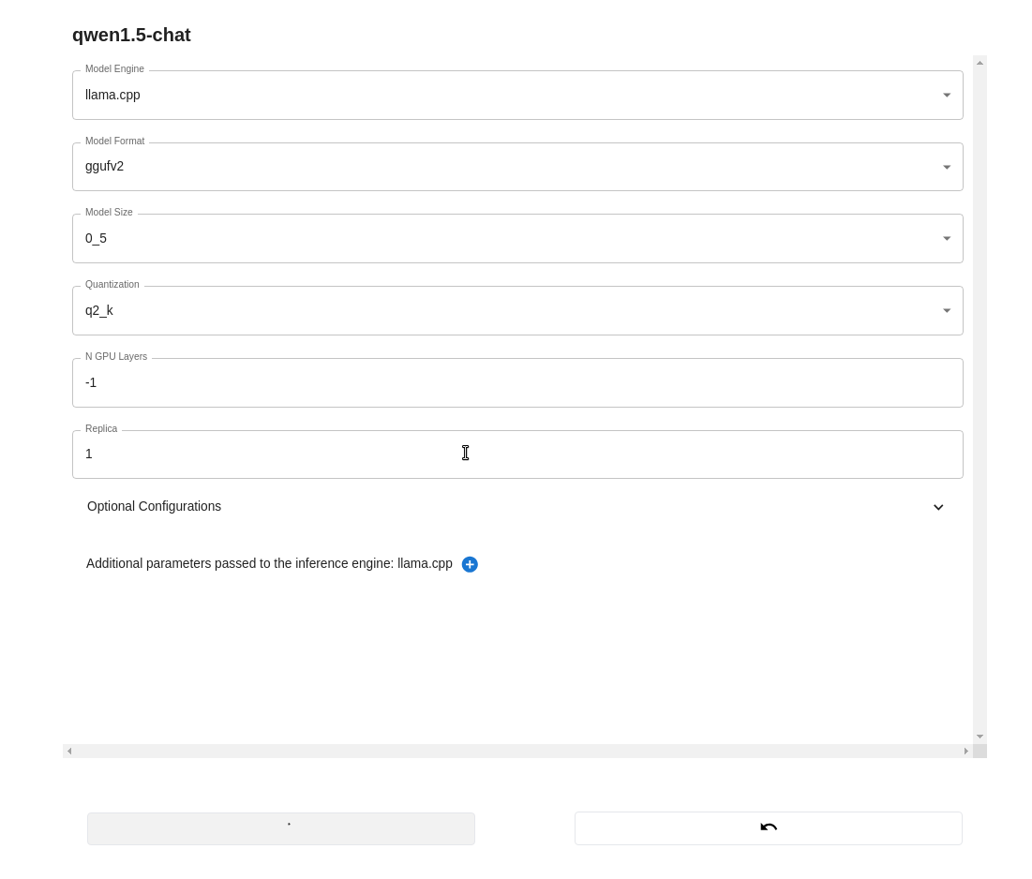
Task: Click the scroll down arrow of vertical scrollbar
Action: pos(980,737)
